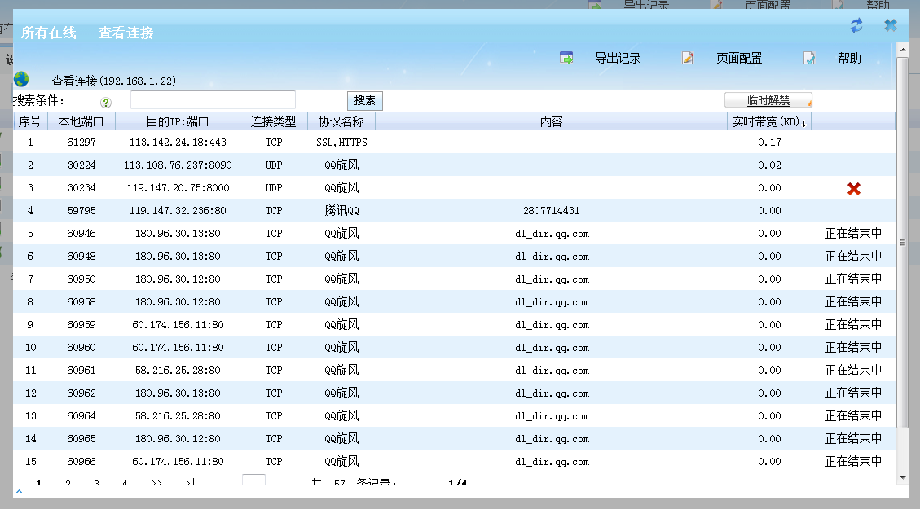Click into the search condition text field
The width and height of the screenshot is (920, 509).
pyautogui.click(x=213, y=100)
